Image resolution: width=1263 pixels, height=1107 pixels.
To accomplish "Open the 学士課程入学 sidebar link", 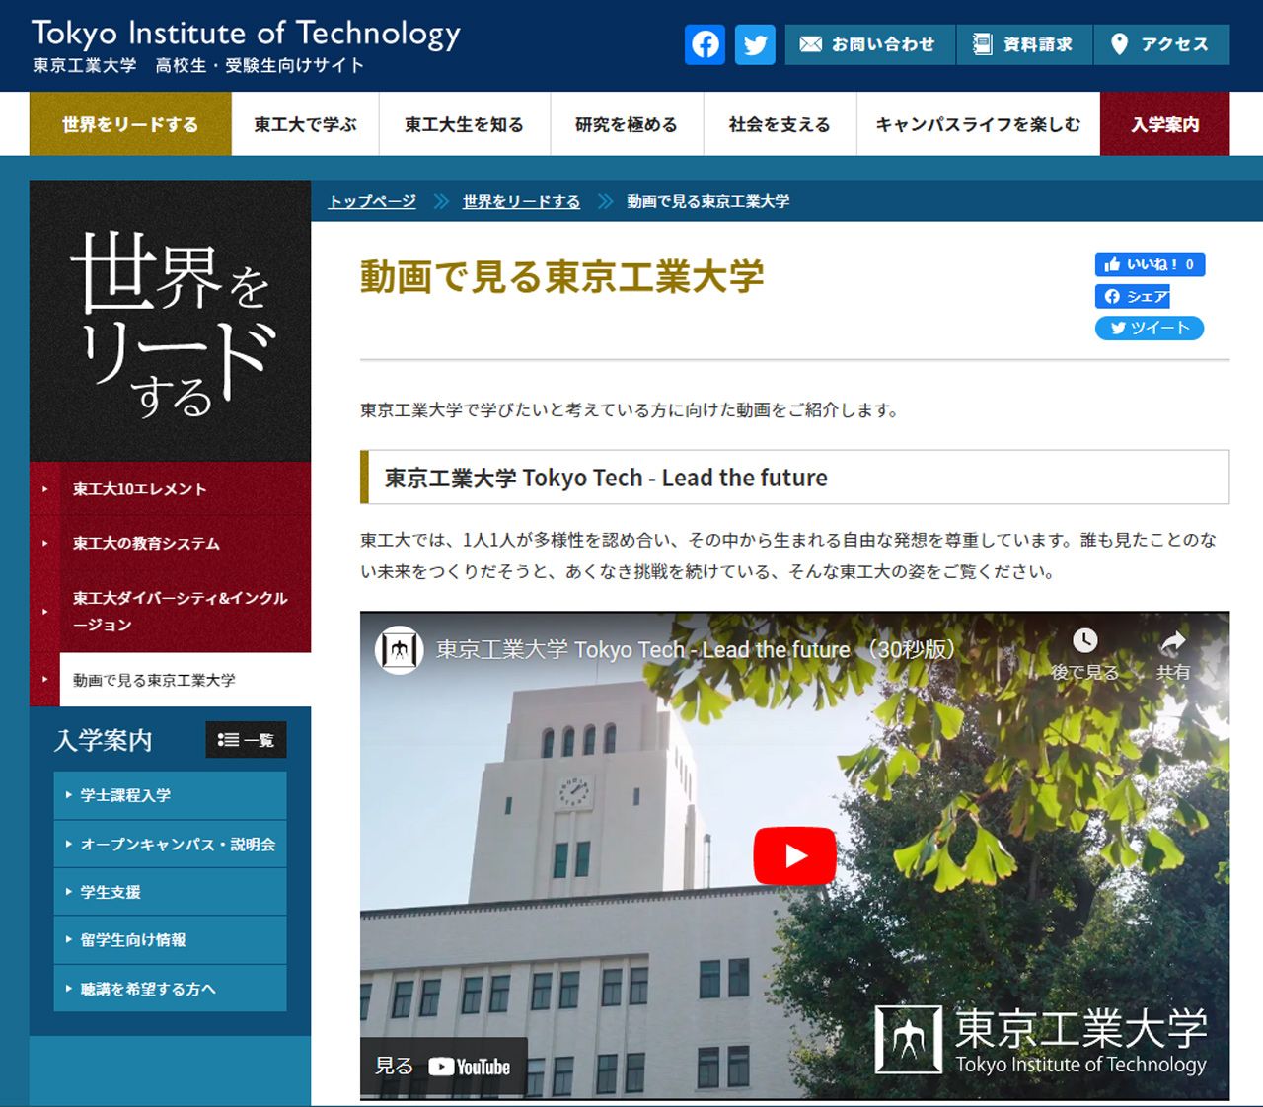I will tap(125, 795).
